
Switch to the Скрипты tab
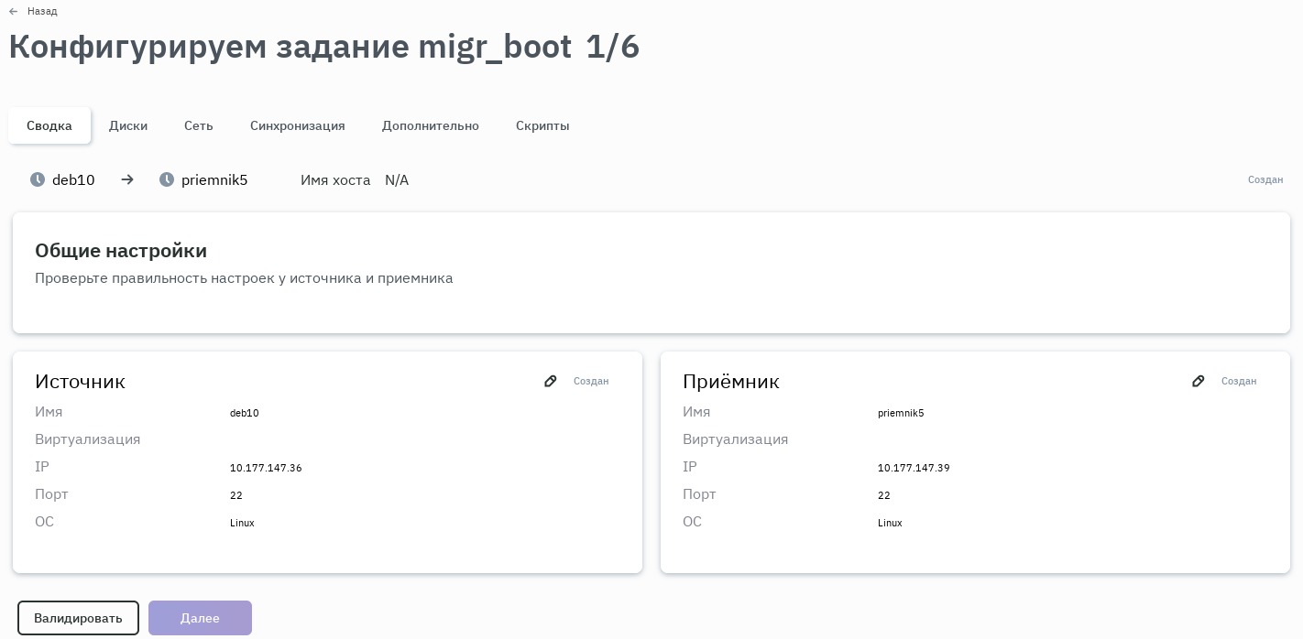(542, 125)
